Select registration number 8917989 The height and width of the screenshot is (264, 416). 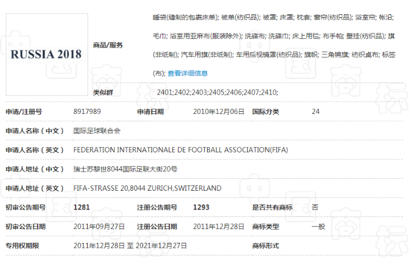coord(87,112)
